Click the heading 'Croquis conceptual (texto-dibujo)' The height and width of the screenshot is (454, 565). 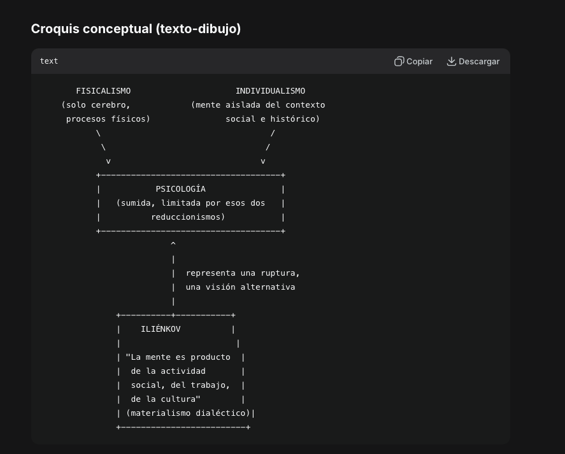(136, 29)
